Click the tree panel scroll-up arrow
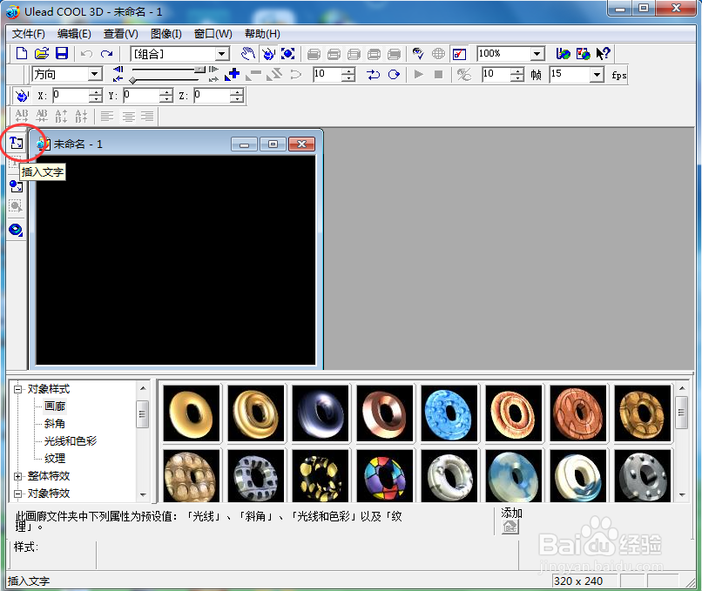Viewport: 702px width, 591px height. click(143, 388)
